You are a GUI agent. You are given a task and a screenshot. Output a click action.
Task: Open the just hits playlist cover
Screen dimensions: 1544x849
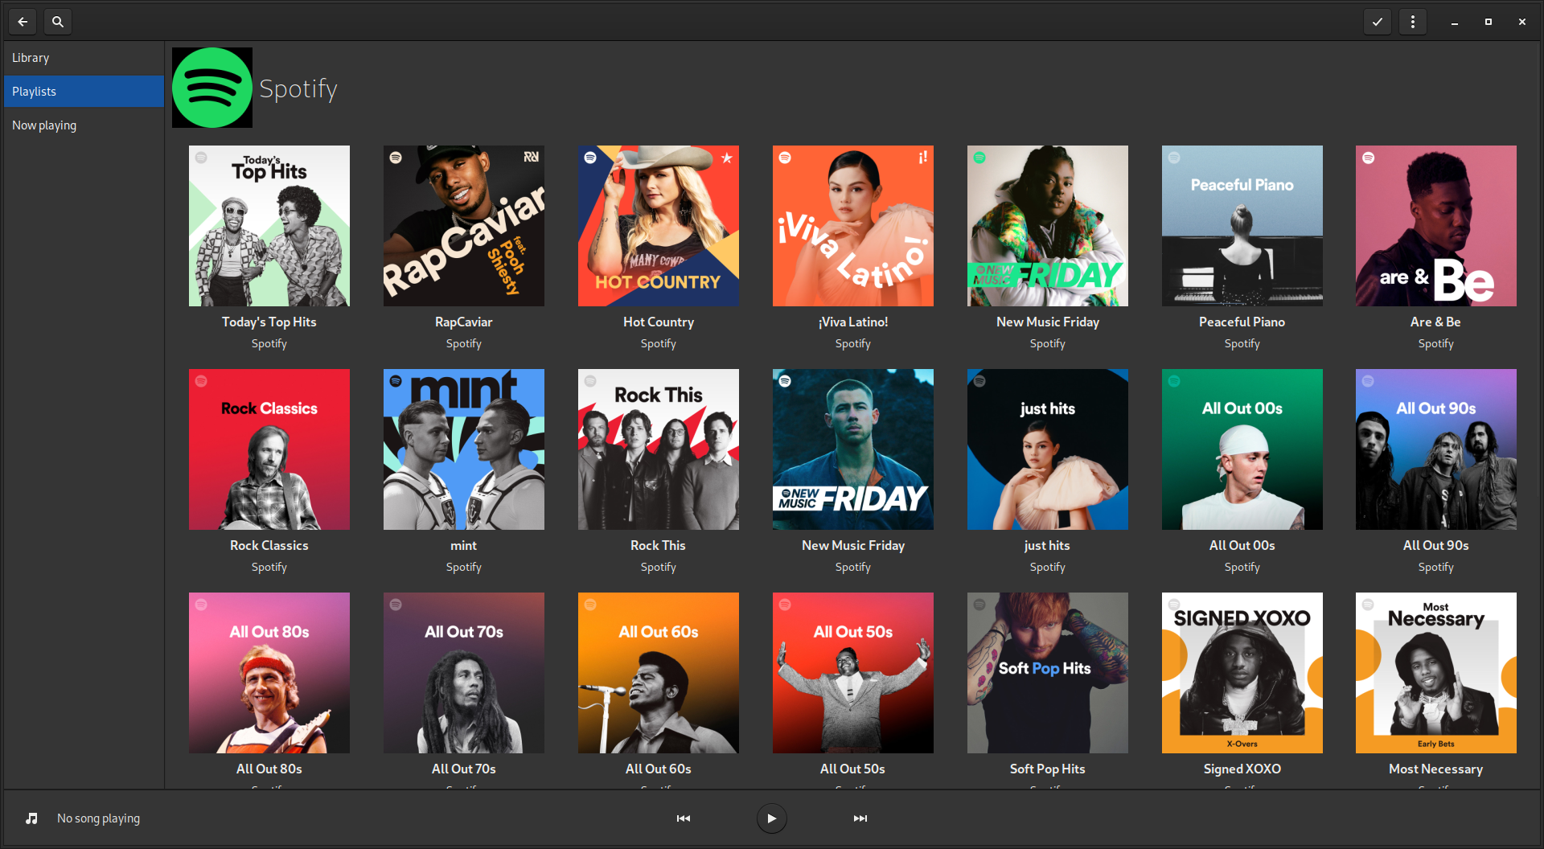[x=1048, y=449]
